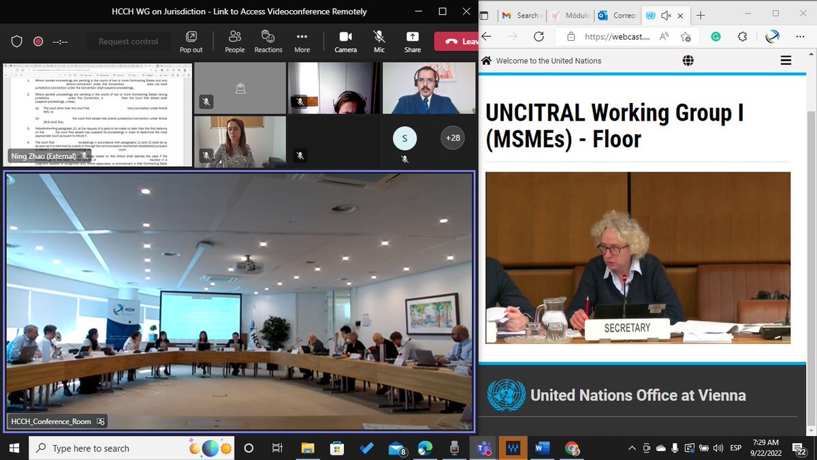Image resolution: width=817 pixels, height=460 pixels.
Task: Open Cortana circle on the taskbar
Action: point(249,448)
